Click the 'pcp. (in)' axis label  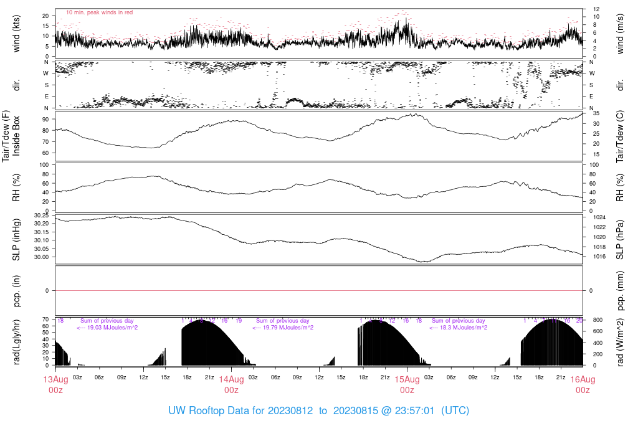[x=16, y=291]
